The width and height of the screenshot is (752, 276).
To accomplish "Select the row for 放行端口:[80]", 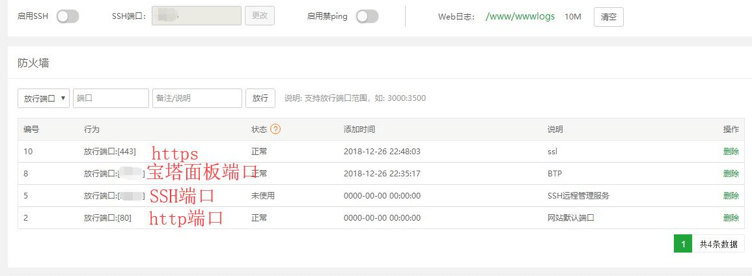I will coord(107,218).
